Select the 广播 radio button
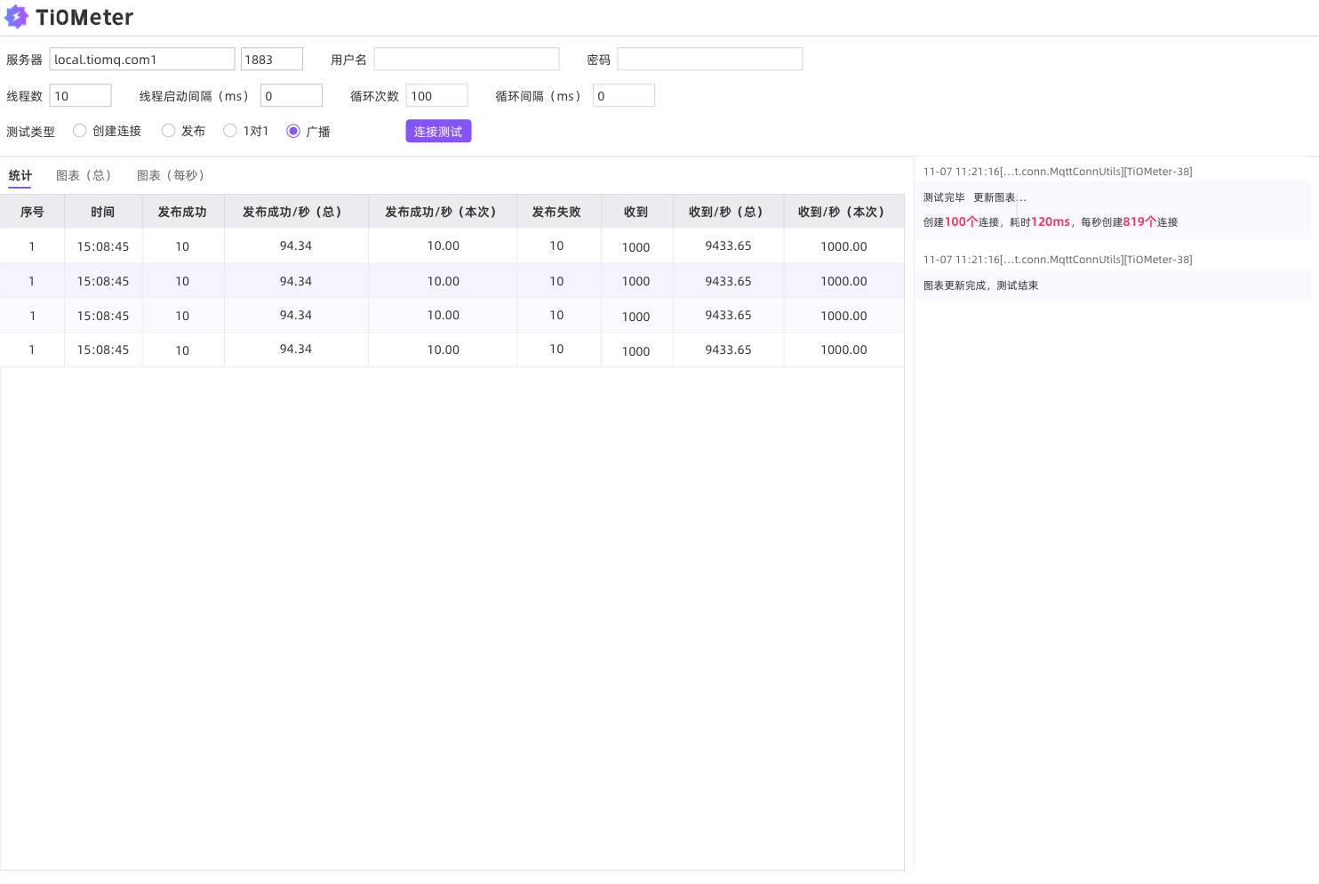1319x884 pixels. 293,131
